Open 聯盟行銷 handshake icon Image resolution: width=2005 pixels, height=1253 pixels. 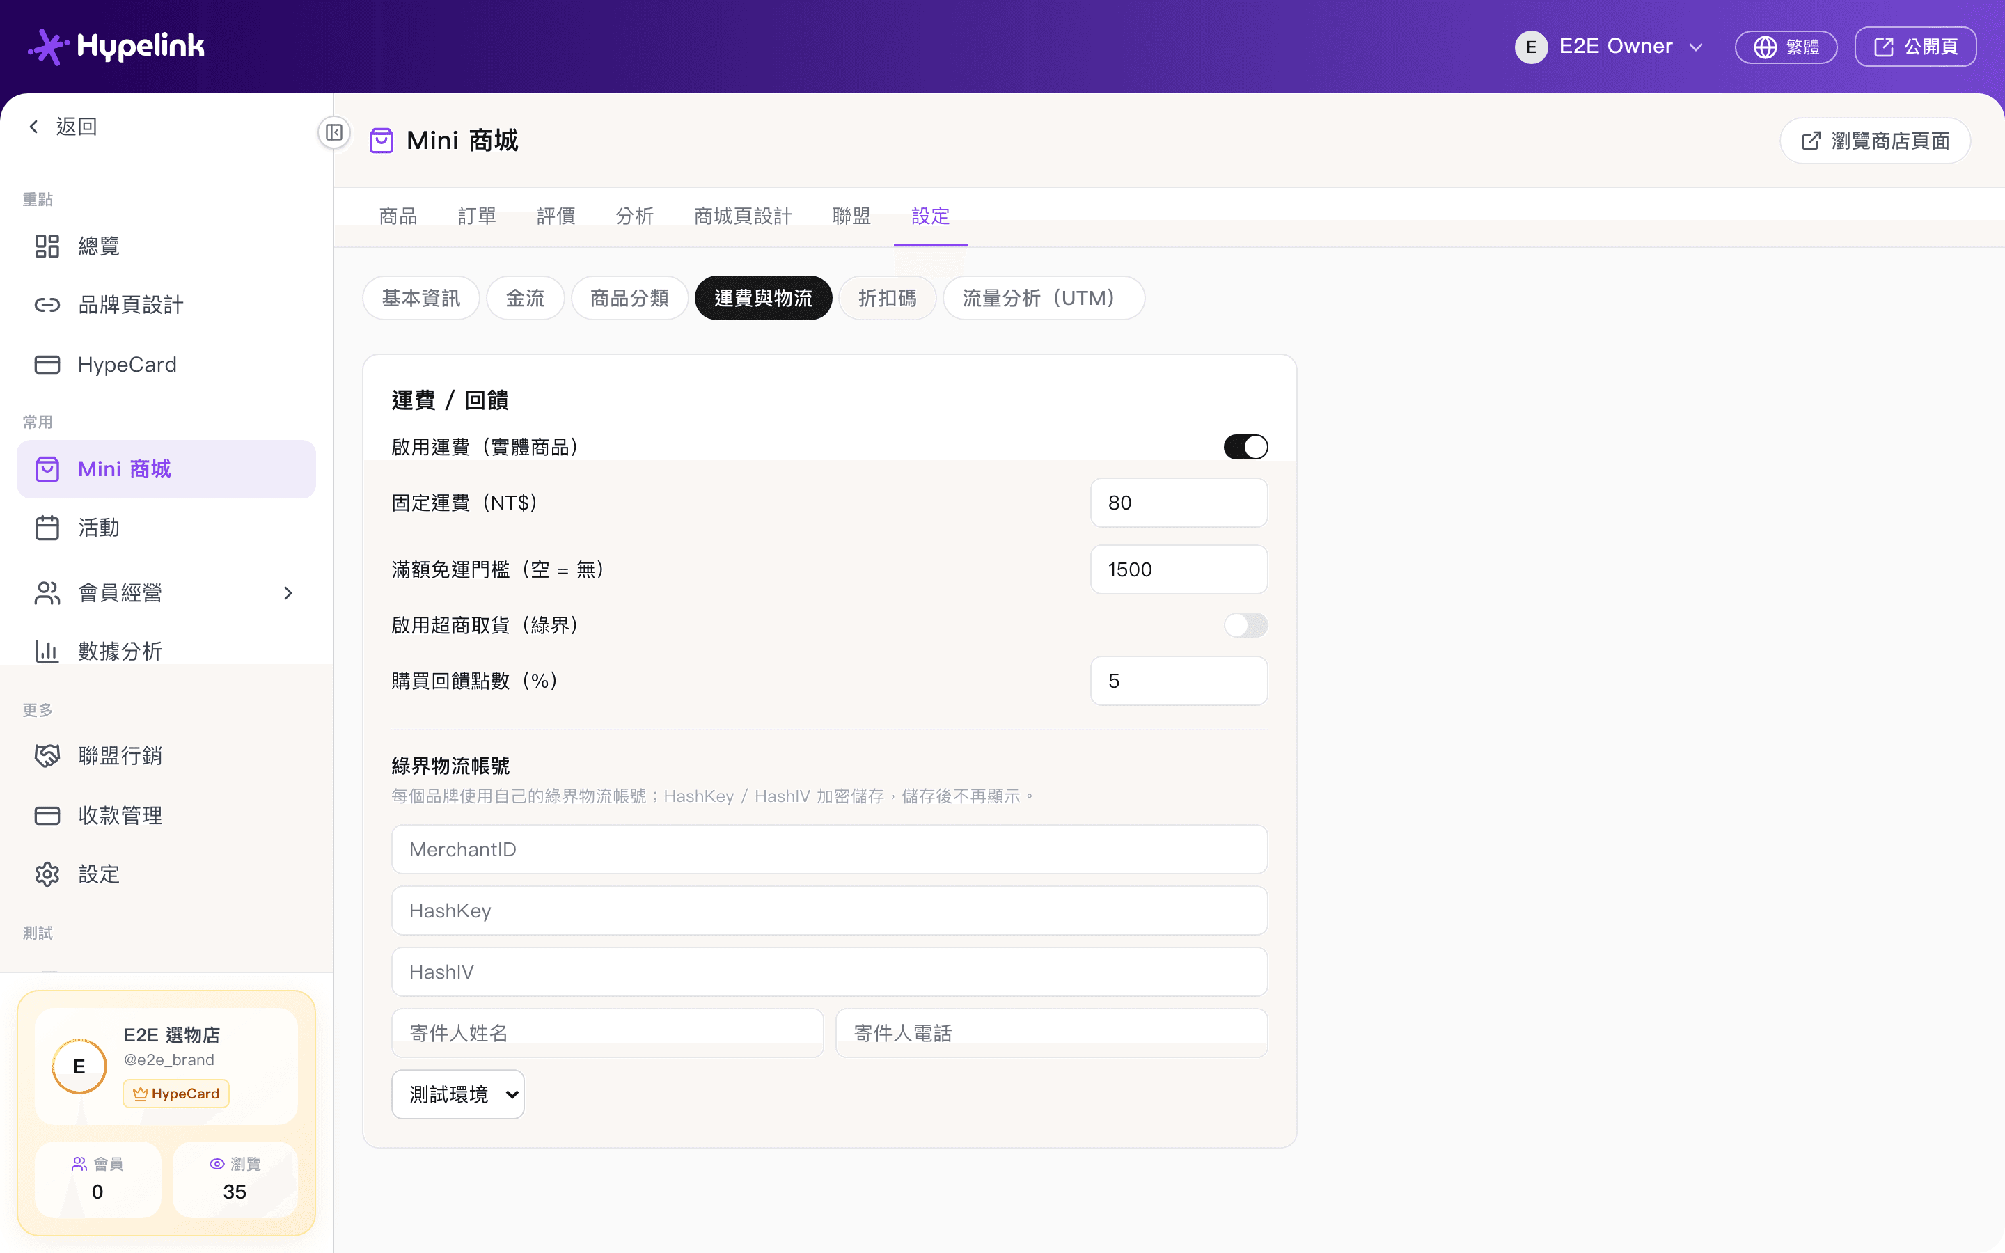tap(47, 756)
